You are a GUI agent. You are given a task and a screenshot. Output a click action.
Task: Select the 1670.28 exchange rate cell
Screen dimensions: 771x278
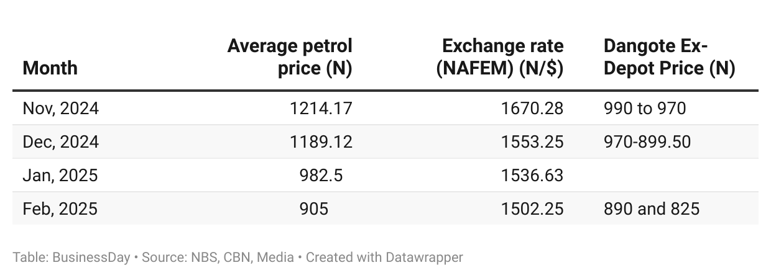pos(532,109)
